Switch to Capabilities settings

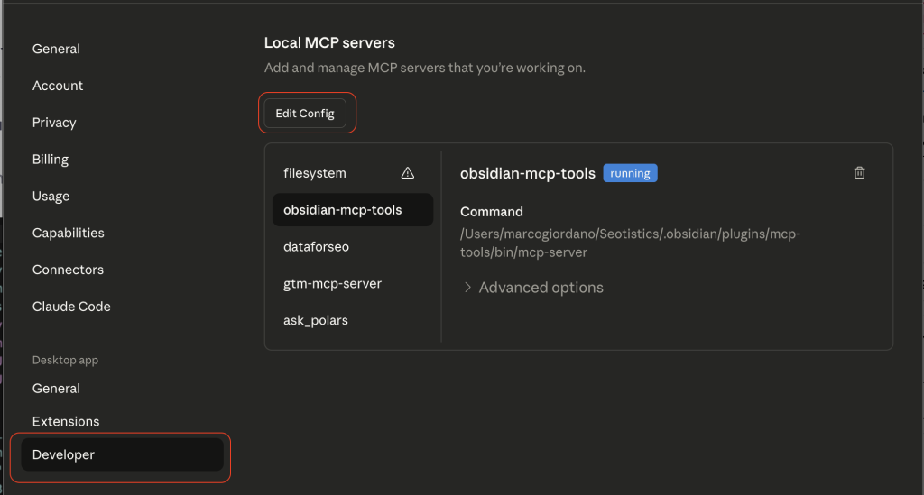click(69, 234)
